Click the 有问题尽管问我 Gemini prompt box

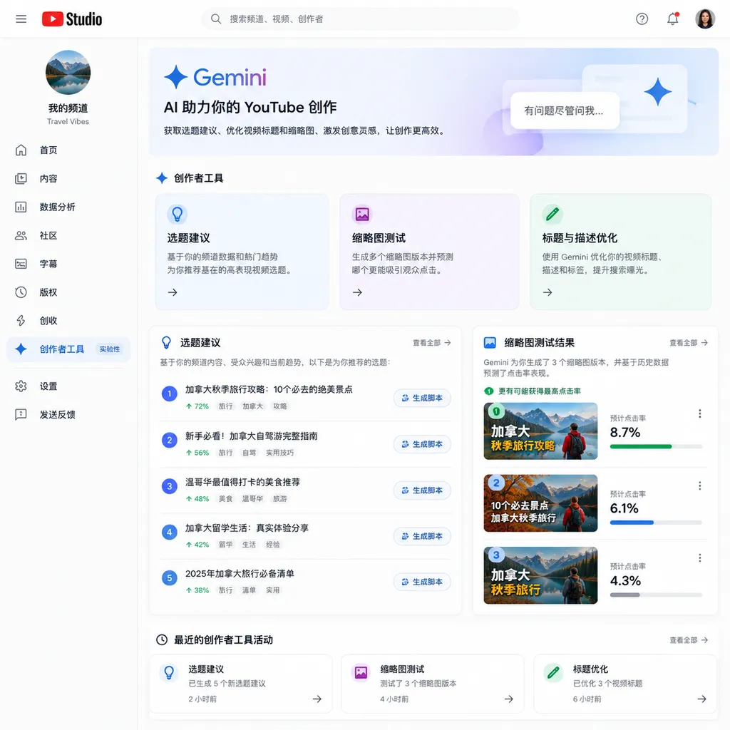565,110
